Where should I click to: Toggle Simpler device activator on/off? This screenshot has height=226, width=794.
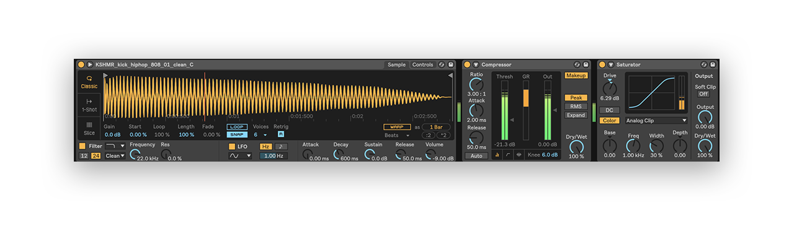point(81,64)
